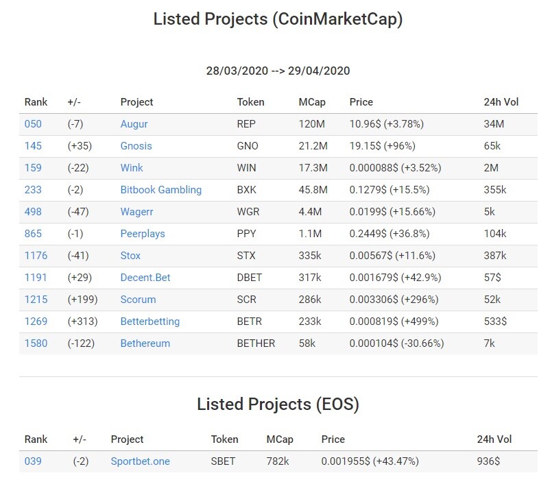The height and width of the screenshot is (484, 550).
Task: Click the 21.2M market cap value
Action: point(313,146)
